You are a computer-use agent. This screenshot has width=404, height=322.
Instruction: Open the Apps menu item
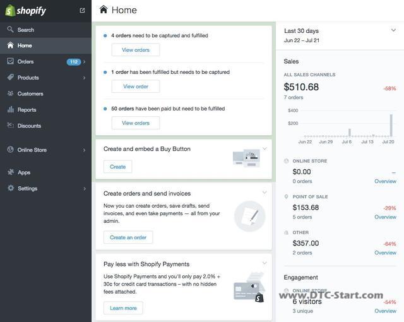(45, 172)
